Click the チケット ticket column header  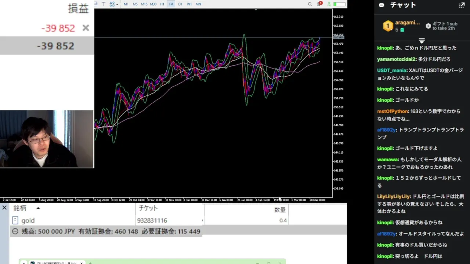(x=148, y=208)
